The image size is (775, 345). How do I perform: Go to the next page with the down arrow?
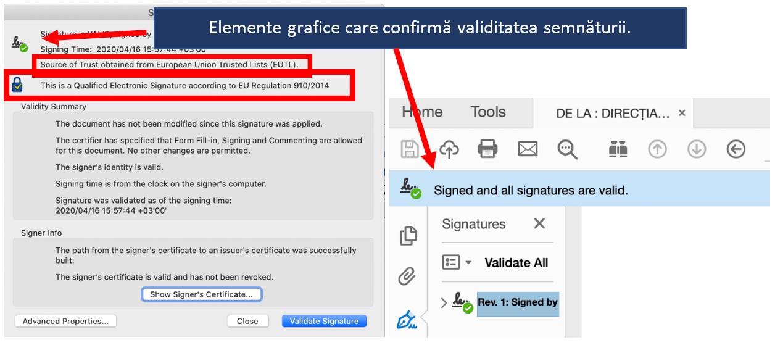click(x=697, y=149)
